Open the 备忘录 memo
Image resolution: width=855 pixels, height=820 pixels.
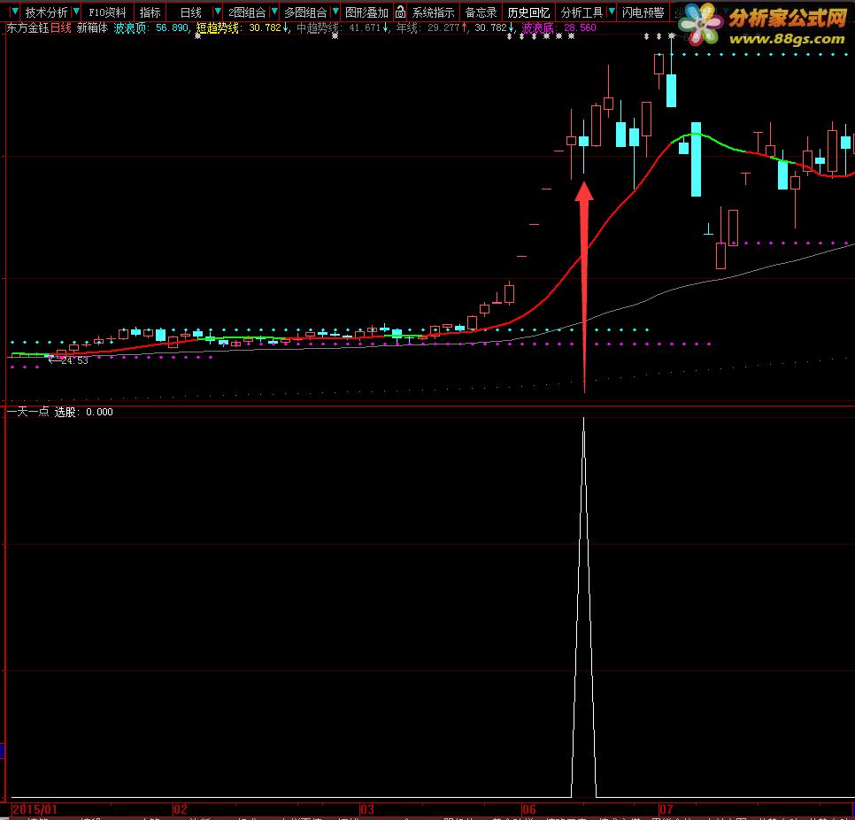click(x=481, y=12)
